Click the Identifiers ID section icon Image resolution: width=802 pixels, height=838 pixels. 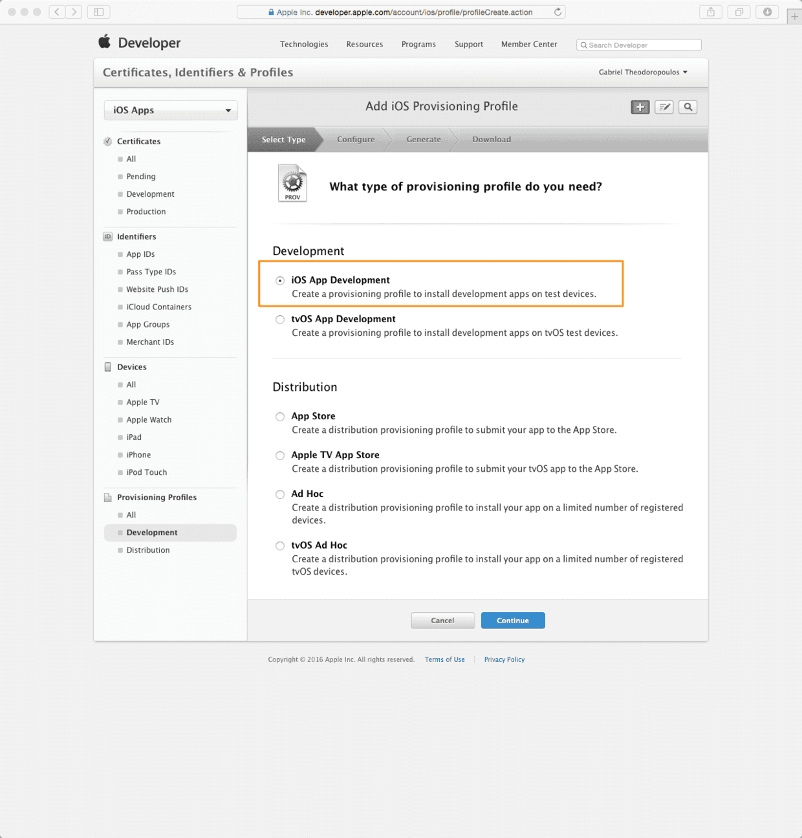108,237
